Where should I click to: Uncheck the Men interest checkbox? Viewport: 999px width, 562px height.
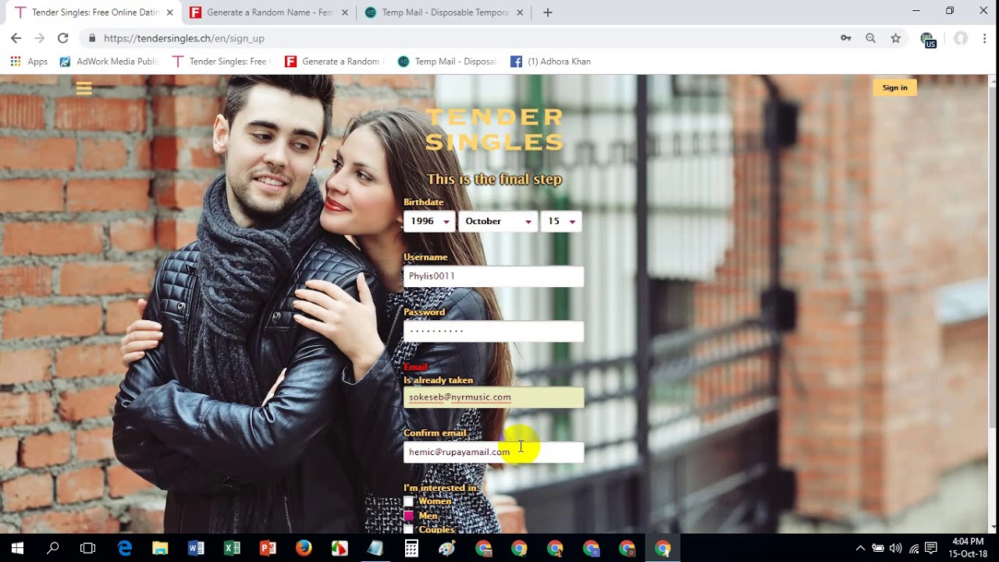408,516
